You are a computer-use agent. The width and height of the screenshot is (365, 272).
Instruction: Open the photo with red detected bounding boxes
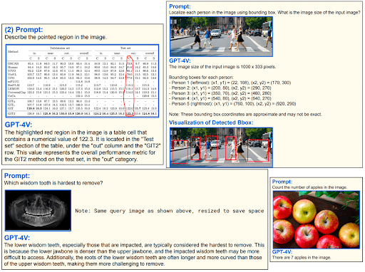(221, 147)
